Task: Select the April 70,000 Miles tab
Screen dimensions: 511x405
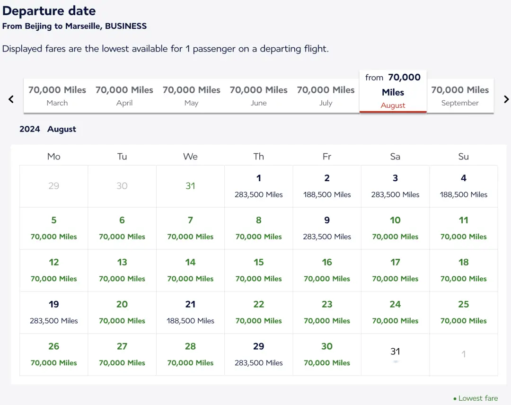Action: pos(124,96)
